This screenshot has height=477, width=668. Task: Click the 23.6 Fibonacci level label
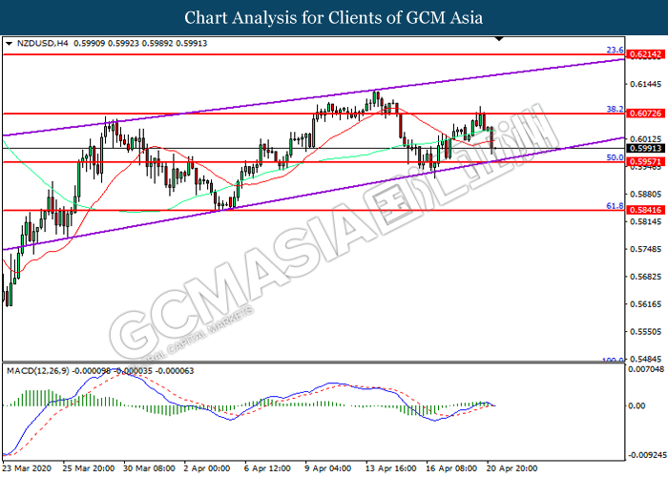(x=615, y=50)
